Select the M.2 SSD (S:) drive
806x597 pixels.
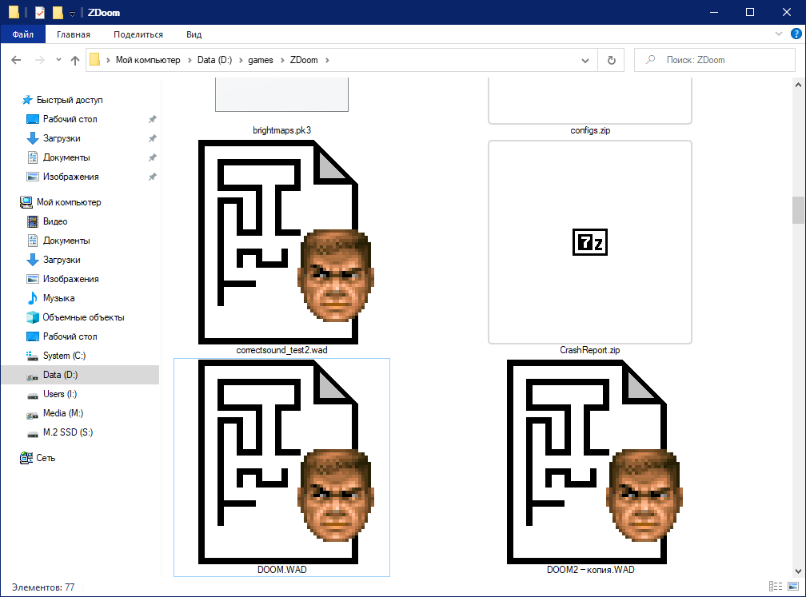pos(67,432)
